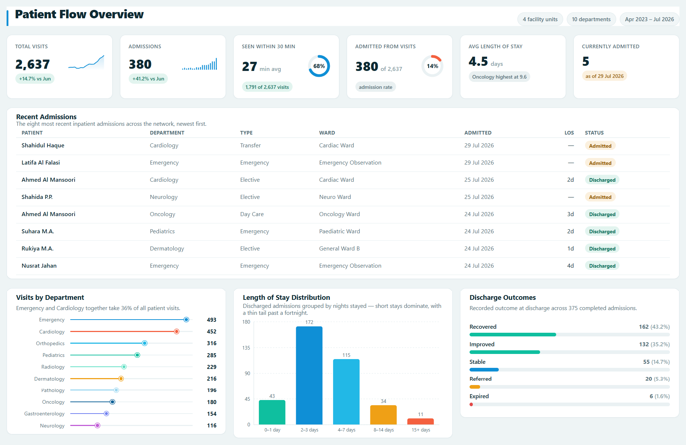
Task: Click the 10 departments chip
Action: pyautogui.click(x=591, y=19)
